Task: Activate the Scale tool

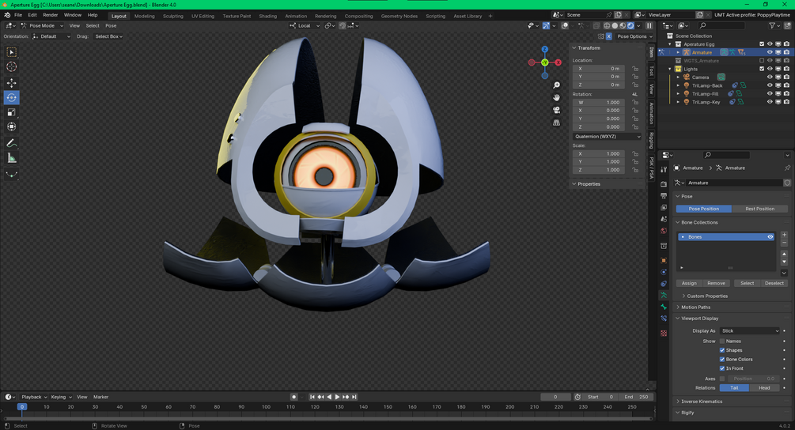Action: click(x=11, y=112)
